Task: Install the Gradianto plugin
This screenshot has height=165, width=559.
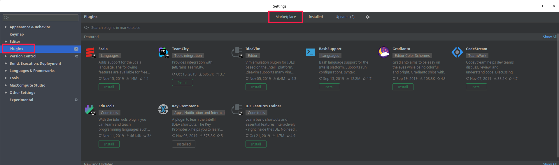Action: [x=403, y=87]
